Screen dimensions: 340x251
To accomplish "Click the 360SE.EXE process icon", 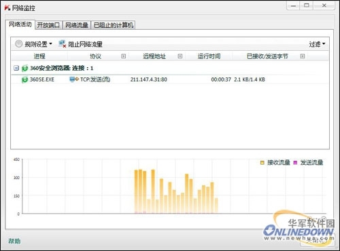I will [24, 79].
